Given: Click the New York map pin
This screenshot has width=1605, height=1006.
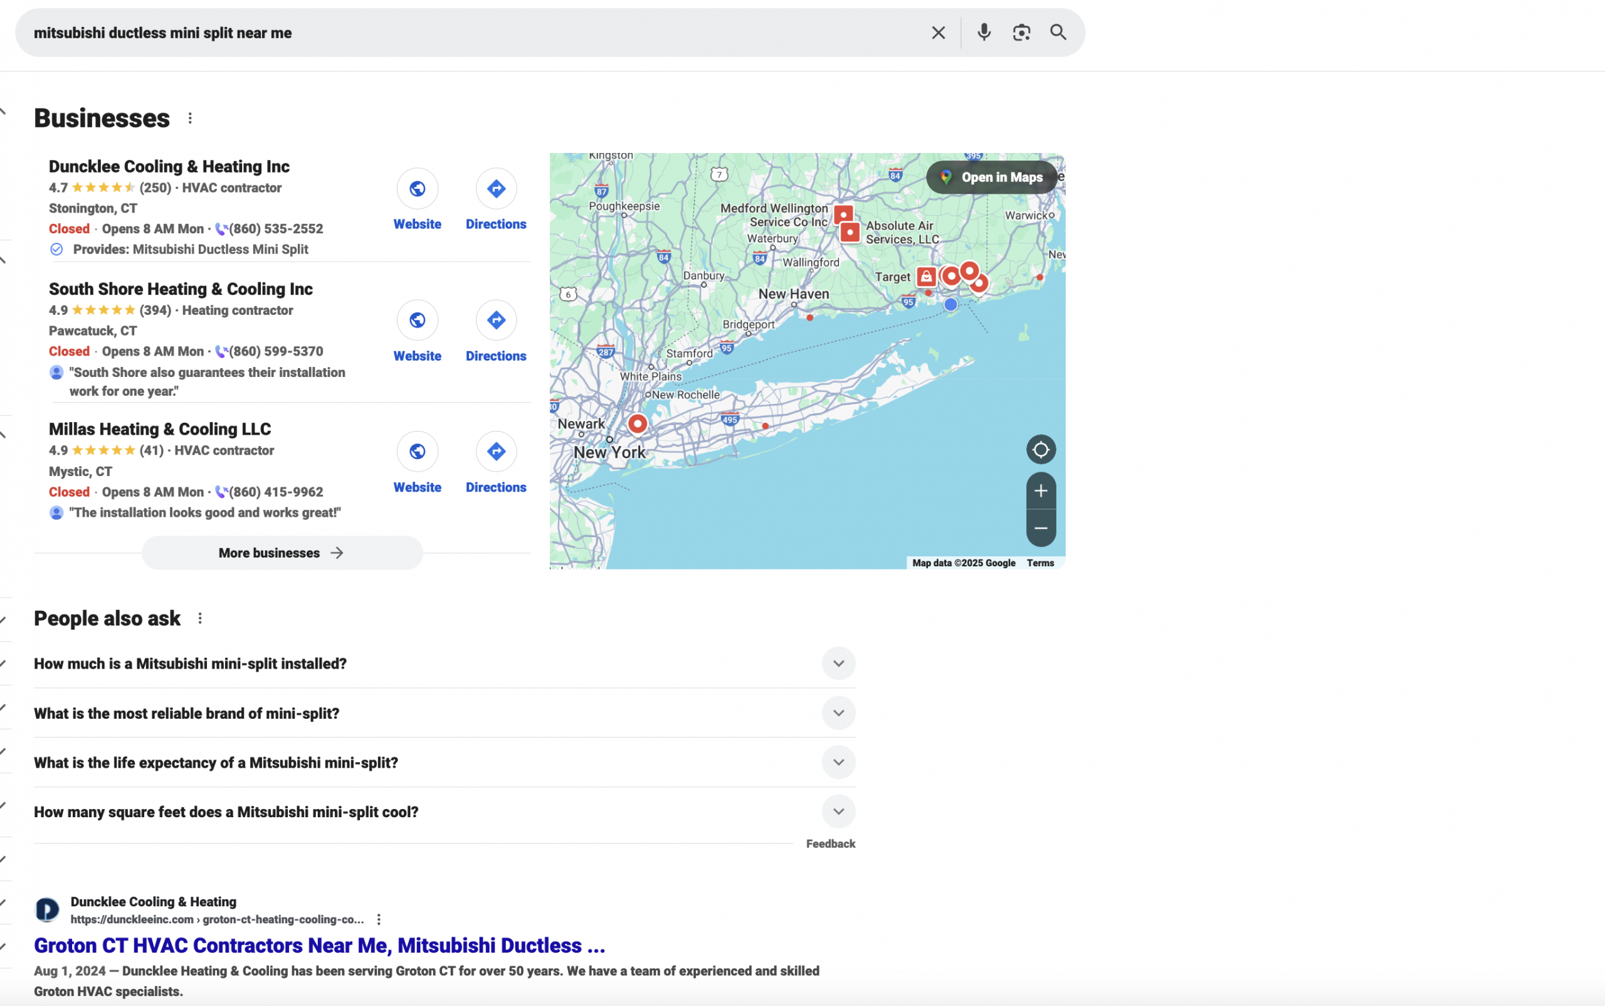Looking at the screenshot, I should pyautogui.click(x=637, y=424).
